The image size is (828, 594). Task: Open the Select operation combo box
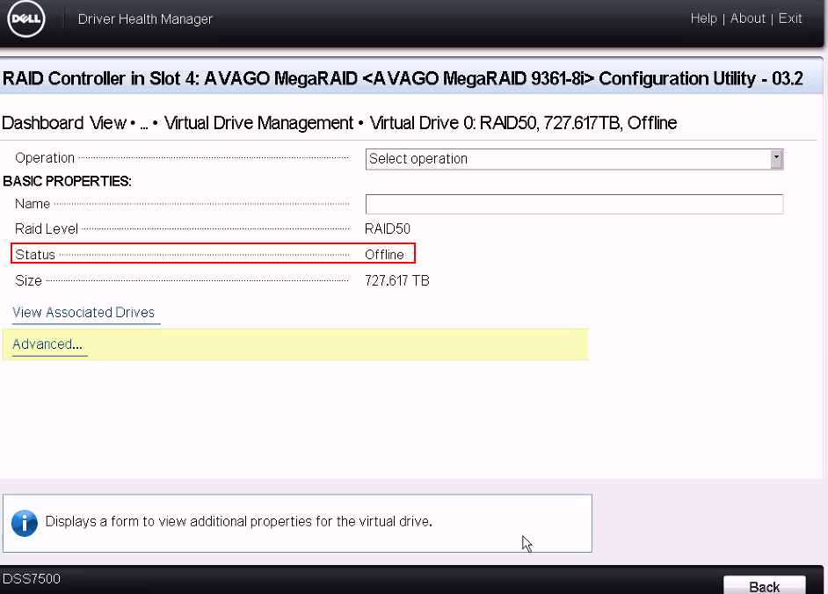[567, 159]
